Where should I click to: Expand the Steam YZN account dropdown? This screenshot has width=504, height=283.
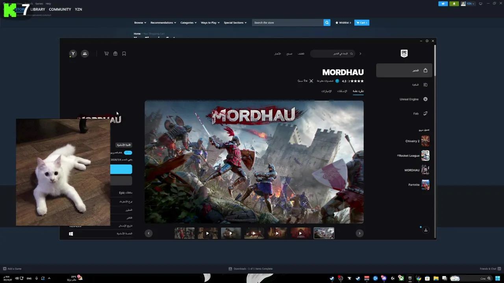(468, 4)
